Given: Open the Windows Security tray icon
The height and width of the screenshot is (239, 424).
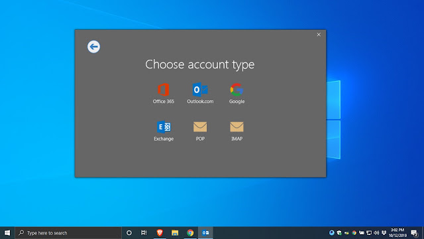Looking at the screenshot, I should pos(339,233).
